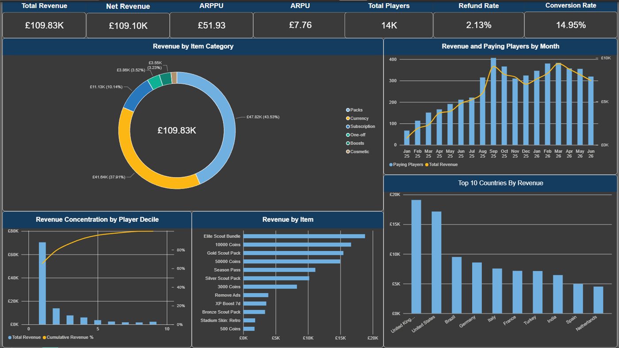Select the ARPU value £7.76

point(300,25)
